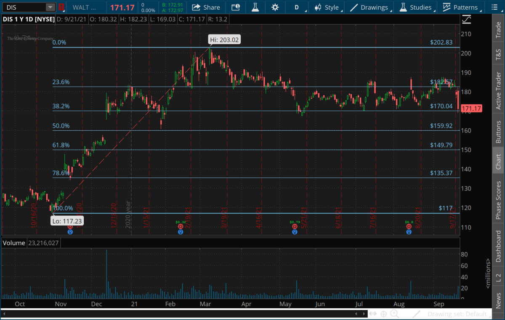Select the 61.8% Fibonacci level label

pyautogui.click(x=61, y=145)
